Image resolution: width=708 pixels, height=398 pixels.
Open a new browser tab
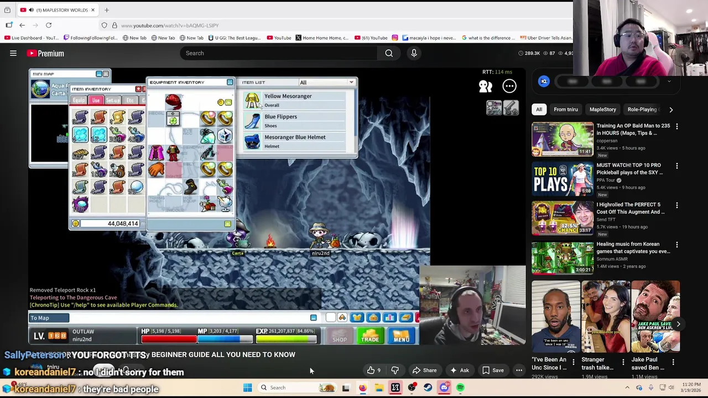tap(107, 10)
